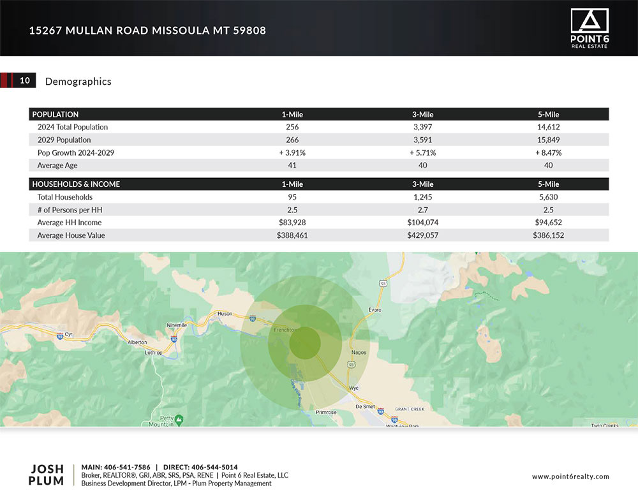The height and width of the screenshot is (493, 638).
Task: Click the I-90 shield near Huson
Action: click(252, 318)
